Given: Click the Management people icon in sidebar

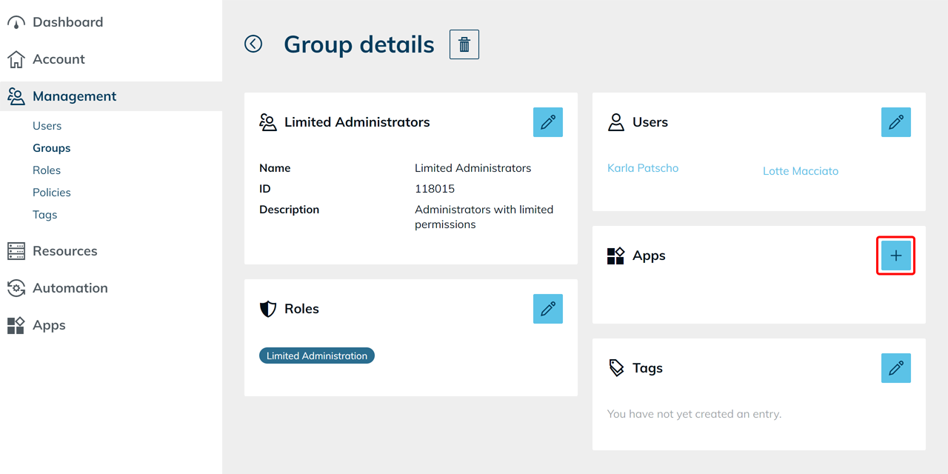Looking at the screenshot, I should click(16, 96).
